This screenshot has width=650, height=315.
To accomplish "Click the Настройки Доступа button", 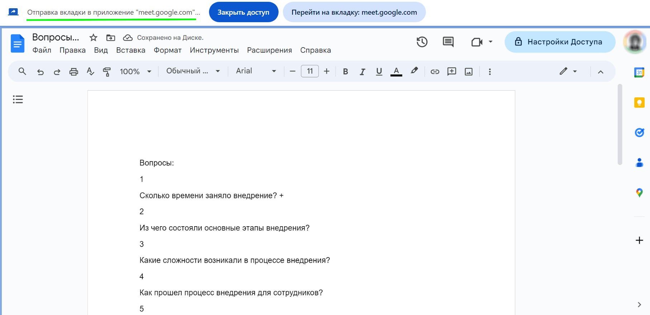I will click(560, 42).
